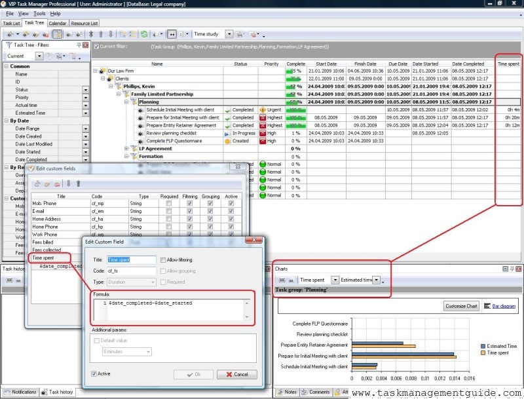Open the Current filter preset dropdown
524x399 pixels.
pos(39,56)
